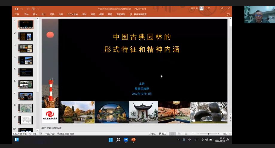Screen dimensions: 275x148
Task: Click the 操作说明搜索 search box
Action: [x=140, y=14]
